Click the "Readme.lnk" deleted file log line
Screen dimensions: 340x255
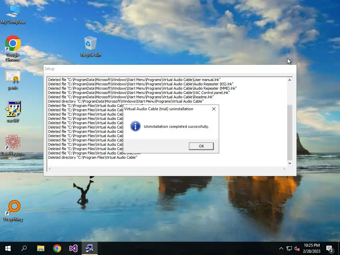pyautogui.click(x=131, y=97)
